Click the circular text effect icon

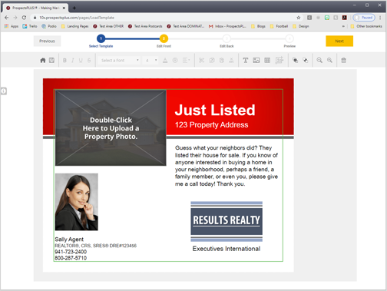[x=175, y=61]
